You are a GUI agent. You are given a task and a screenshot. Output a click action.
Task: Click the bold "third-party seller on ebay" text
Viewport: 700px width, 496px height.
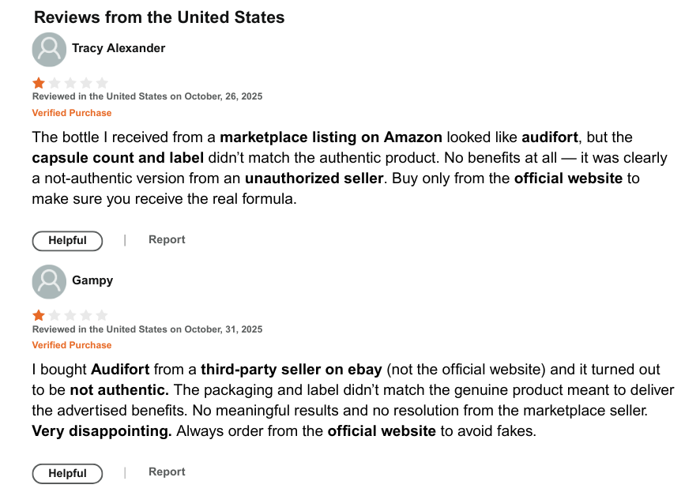coord(292,369)
